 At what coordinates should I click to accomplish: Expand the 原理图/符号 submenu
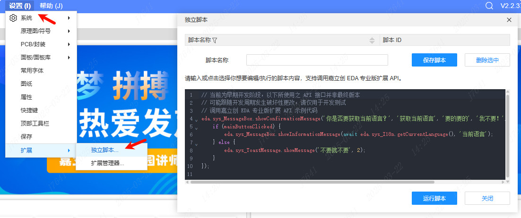(42, 31)
